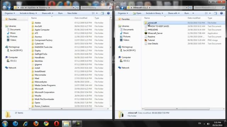This screenshot has height=127, width=227.
Task: Click the horizontal scrollbar in the left window
Action: [61, 109]
